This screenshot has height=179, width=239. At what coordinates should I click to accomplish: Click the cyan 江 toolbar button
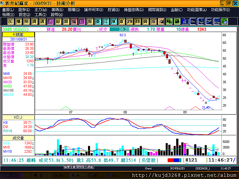coord(106,21)
